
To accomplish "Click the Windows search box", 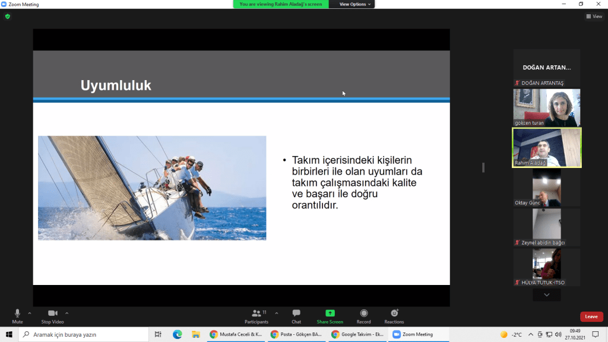I will point(83,334).
